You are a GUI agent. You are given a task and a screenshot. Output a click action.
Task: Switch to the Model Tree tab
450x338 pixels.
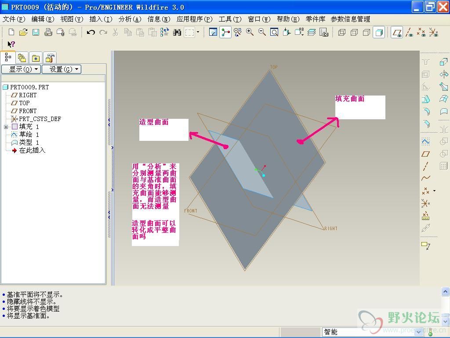point(8,58)
